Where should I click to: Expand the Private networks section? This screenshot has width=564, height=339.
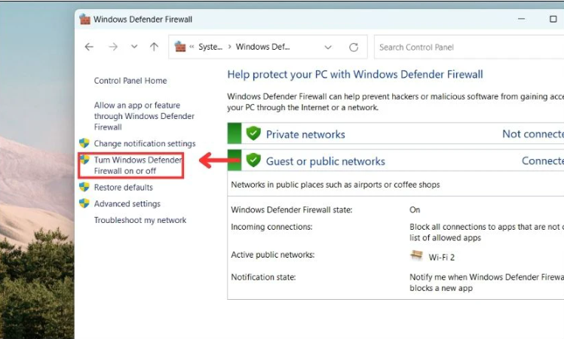pos(305,134)
